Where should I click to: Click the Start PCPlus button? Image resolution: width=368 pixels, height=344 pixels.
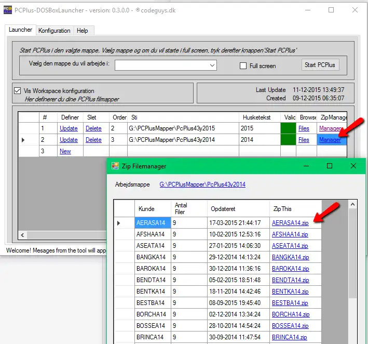click(320, 65)
